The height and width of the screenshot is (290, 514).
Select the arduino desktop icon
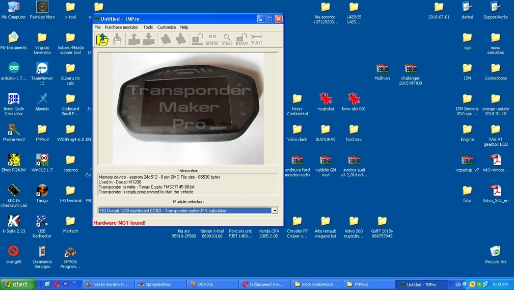click(14, 71)
